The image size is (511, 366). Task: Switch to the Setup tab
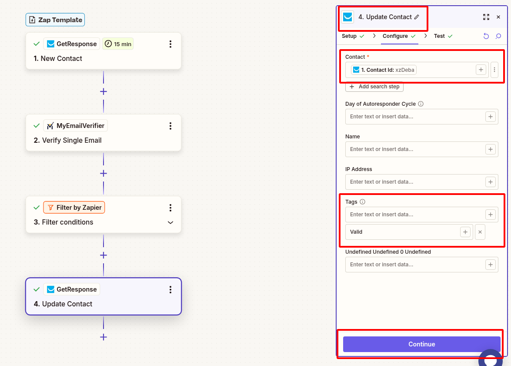pyautogui.click(x=349, y=36)
